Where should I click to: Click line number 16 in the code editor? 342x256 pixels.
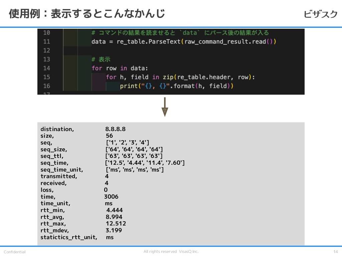(x=46, y=86)
